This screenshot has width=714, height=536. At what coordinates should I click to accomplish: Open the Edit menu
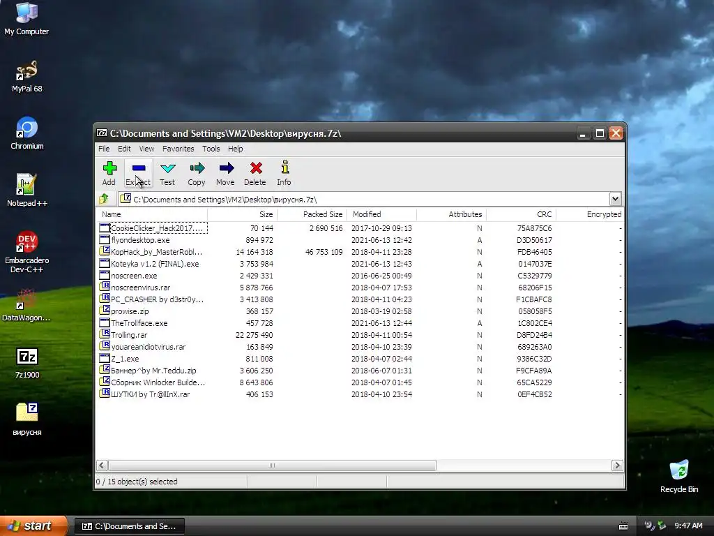point(124,149)
